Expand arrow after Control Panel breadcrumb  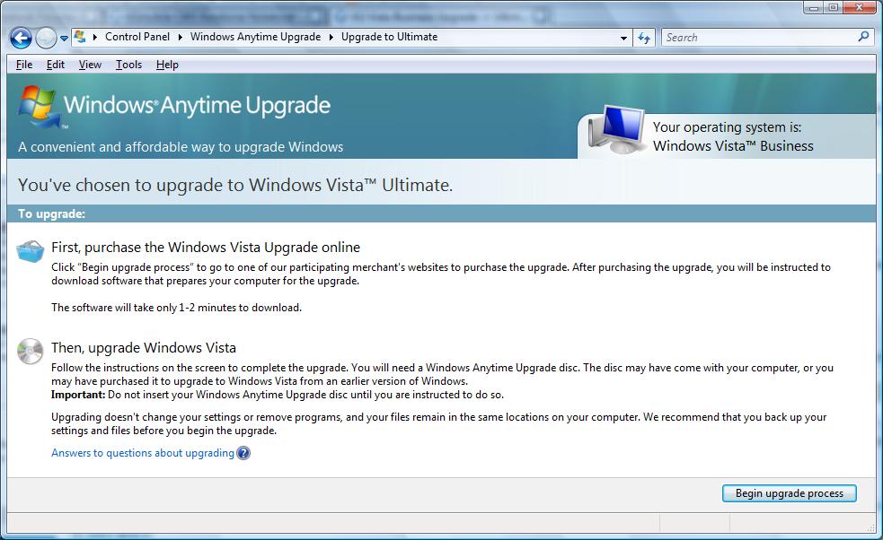point(181,37)
